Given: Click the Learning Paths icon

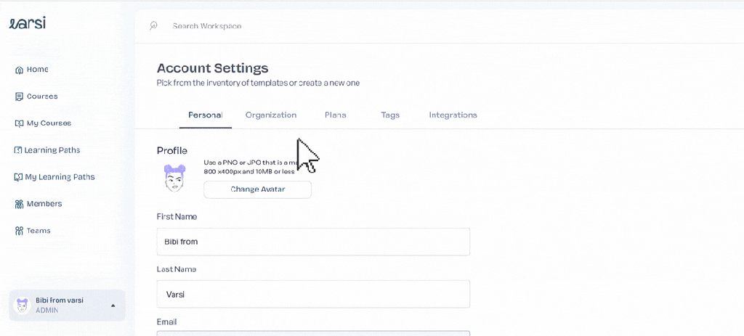Looking at the screenshot, I should tap(17, 150).
